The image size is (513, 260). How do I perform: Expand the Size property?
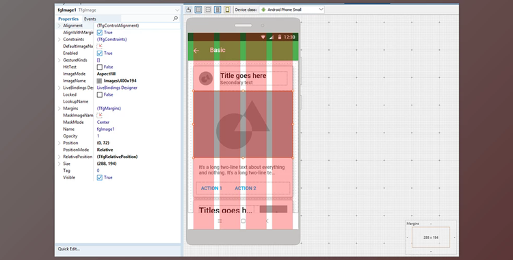pos(60,164)
